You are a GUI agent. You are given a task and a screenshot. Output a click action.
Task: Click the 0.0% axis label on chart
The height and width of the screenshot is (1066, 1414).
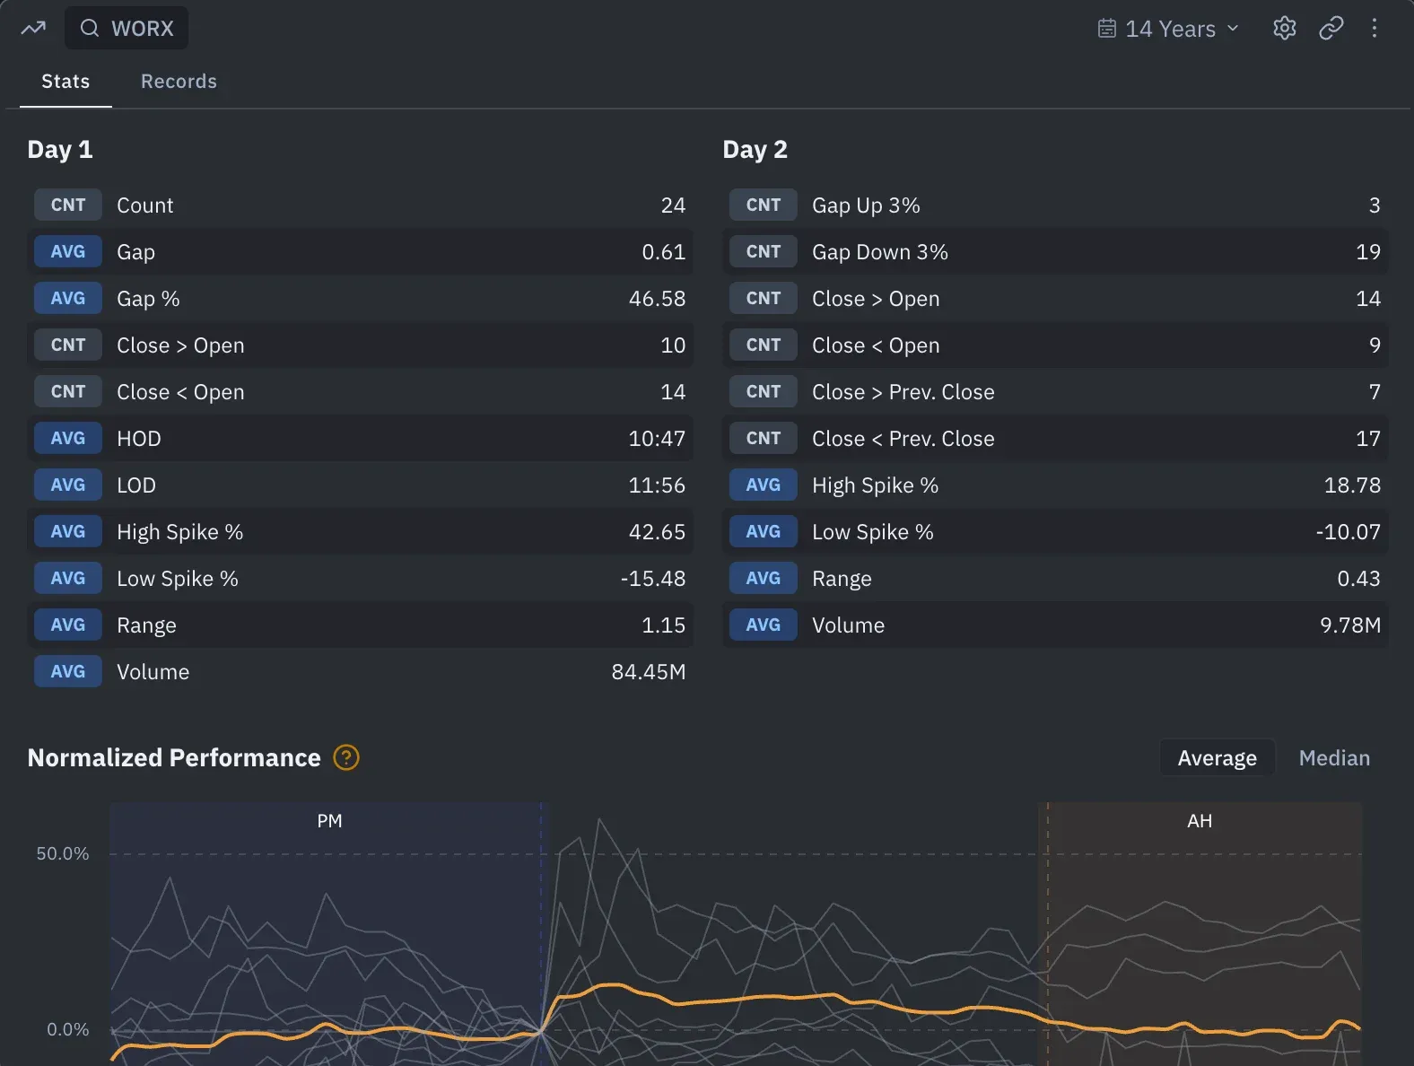pyautogui.click(x=68, y=1029)
